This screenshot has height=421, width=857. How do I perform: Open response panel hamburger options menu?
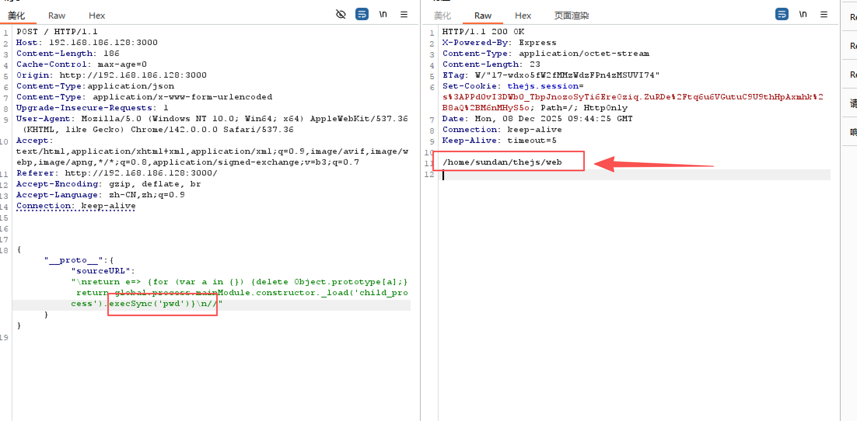[x=824, y=14]
